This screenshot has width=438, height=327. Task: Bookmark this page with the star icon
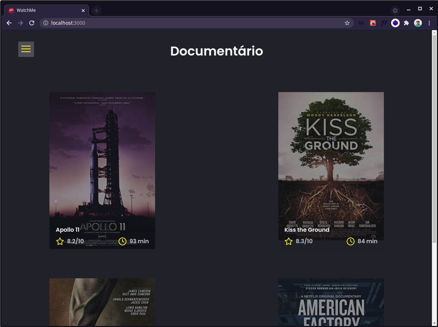[x=347, y=23]
